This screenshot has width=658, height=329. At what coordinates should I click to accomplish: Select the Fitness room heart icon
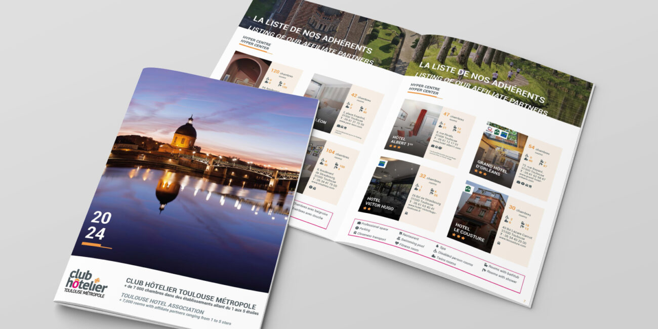click(x=396, y=244)
